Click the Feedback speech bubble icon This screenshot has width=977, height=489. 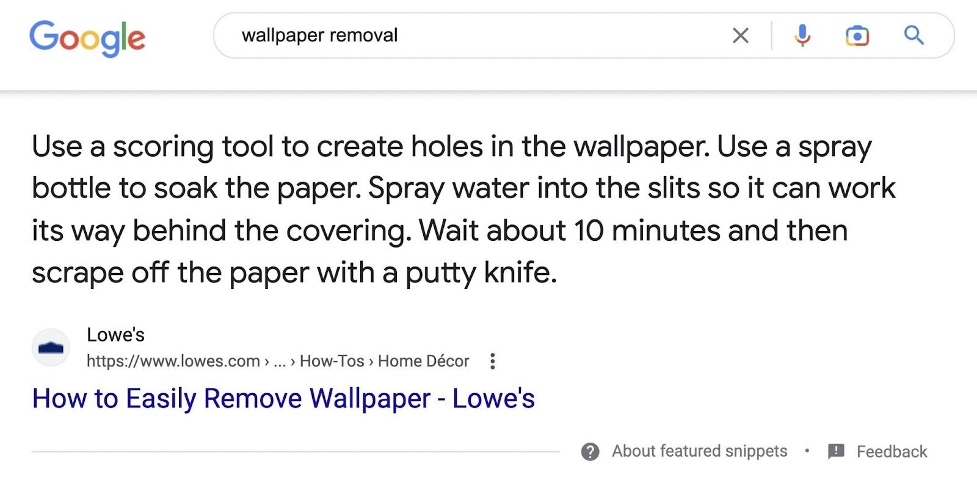point(836,451)
